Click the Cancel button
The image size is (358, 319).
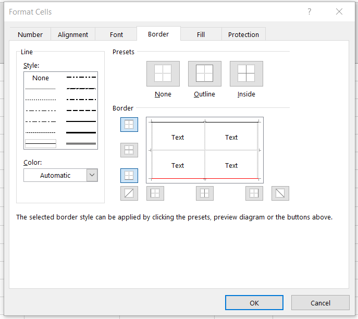[x=320, y=303]
